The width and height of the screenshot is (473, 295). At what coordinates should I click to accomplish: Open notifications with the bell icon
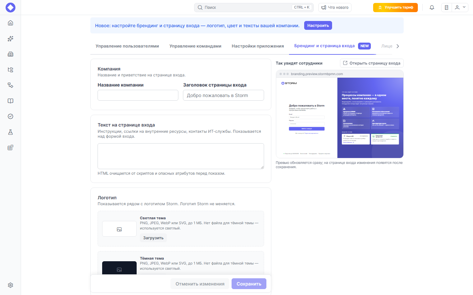(432, 8)
